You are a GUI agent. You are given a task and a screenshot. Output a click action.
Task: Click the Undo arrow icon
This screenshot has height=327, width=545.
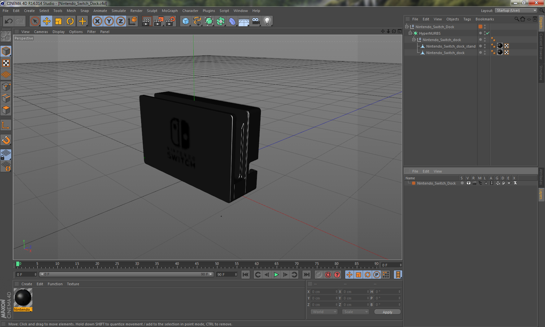[x=9, y=21]
